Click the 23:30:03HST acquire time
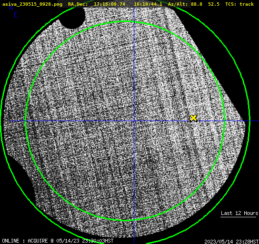The width and height of the screenshot is (259, 244). pyautogui.click(x=98, y=241)
